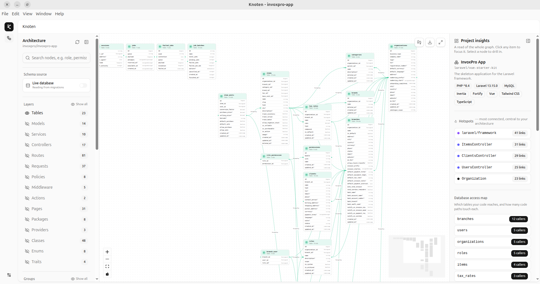Viewport: 540px width, 284px height.
Task: Select the Organization hotspot
Action: coord(492,179)
